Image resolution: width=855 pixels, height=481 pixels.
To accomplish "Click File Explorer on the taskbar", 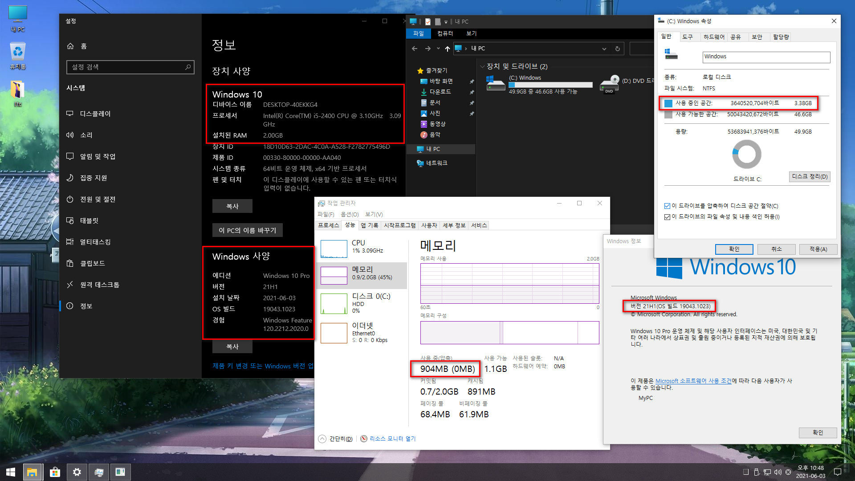I will 33,472.
